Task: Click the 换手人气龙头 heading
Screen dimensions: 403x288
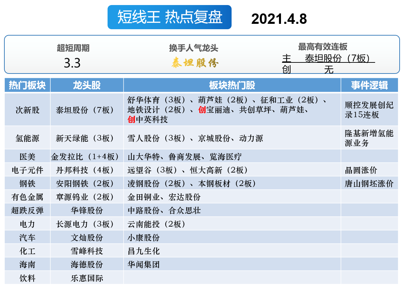Action: 194,48
